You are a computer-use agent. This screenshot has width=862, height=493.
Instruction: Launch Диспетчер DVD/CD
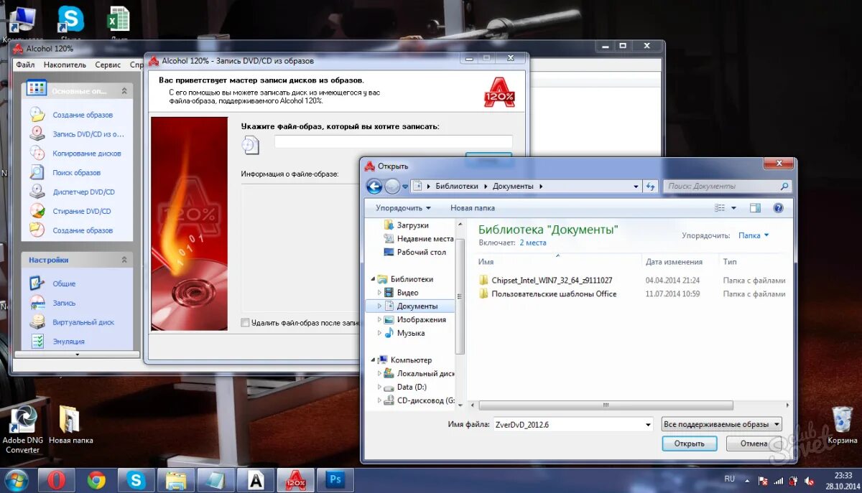click(x=83, y=192)
